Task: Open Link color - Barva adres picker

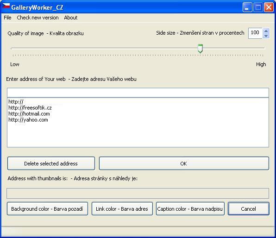Action: [x=122, y=209]
